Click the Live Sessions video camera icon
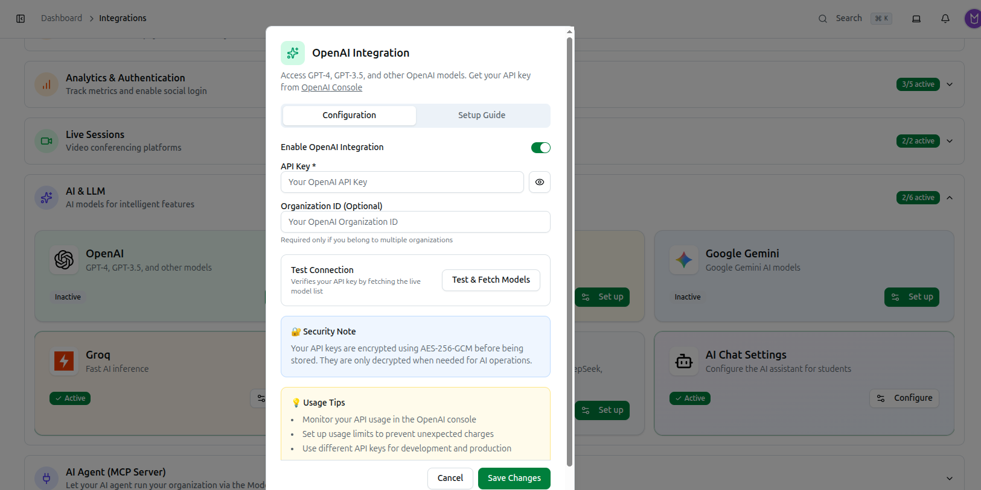The image size is (981, 490). (x=46, y=141)
